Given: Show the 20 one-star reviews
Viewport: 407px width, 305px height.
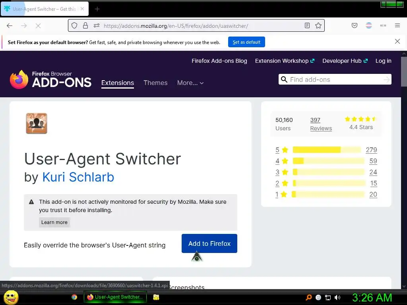Looking at the screenshot, I should (x=373, y=195).
